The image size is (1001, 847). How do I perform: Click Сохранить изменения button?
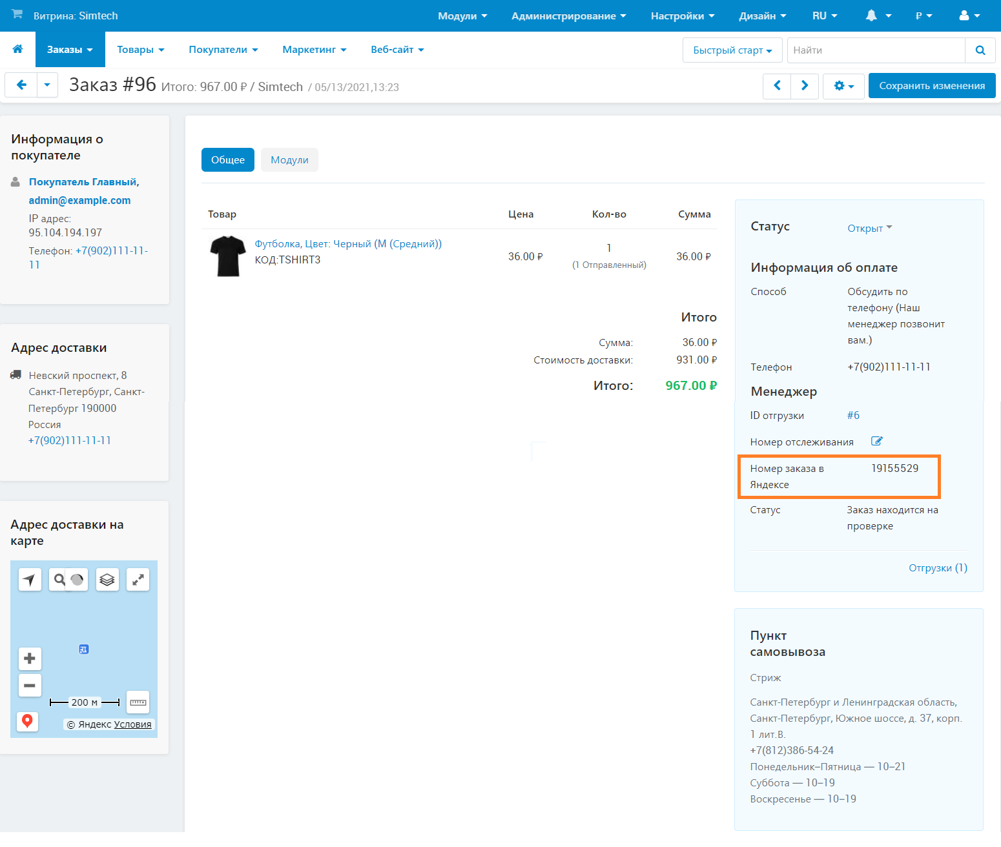point(931,86)
